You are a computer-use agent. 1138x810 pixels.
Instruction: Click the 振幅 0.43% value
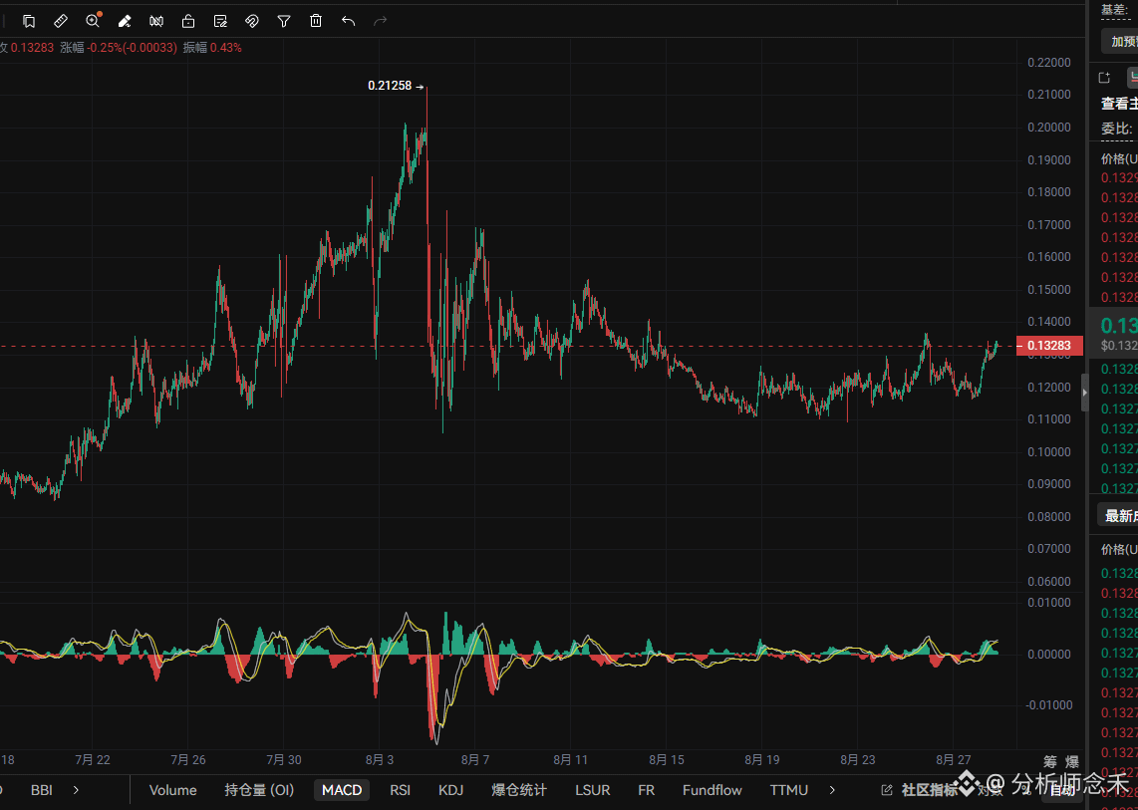[x=226, y=48]
